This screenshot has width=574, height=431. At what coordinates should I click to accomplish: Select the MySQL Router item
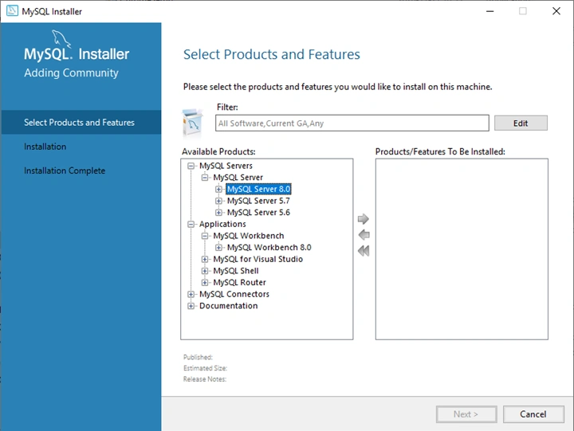(239, 283)
